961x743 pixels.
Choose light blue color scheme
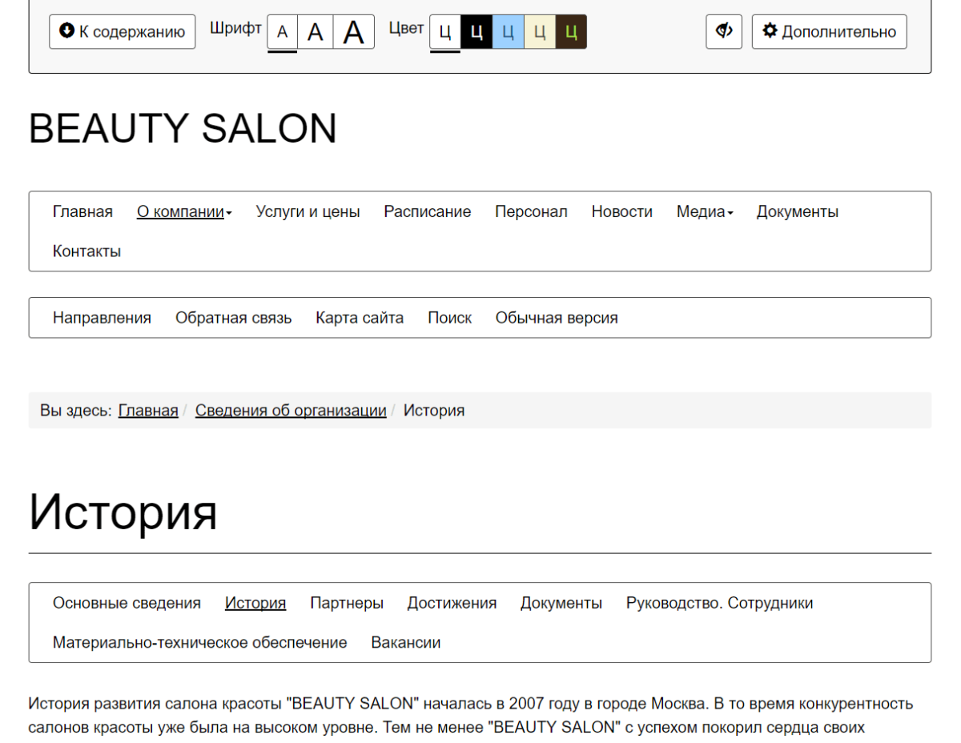(508, 32)
